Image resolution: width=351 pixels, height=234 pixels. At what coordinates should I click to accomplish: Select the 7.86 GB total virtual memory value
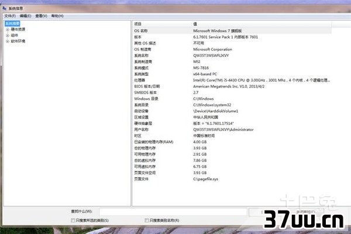point(200,160)
